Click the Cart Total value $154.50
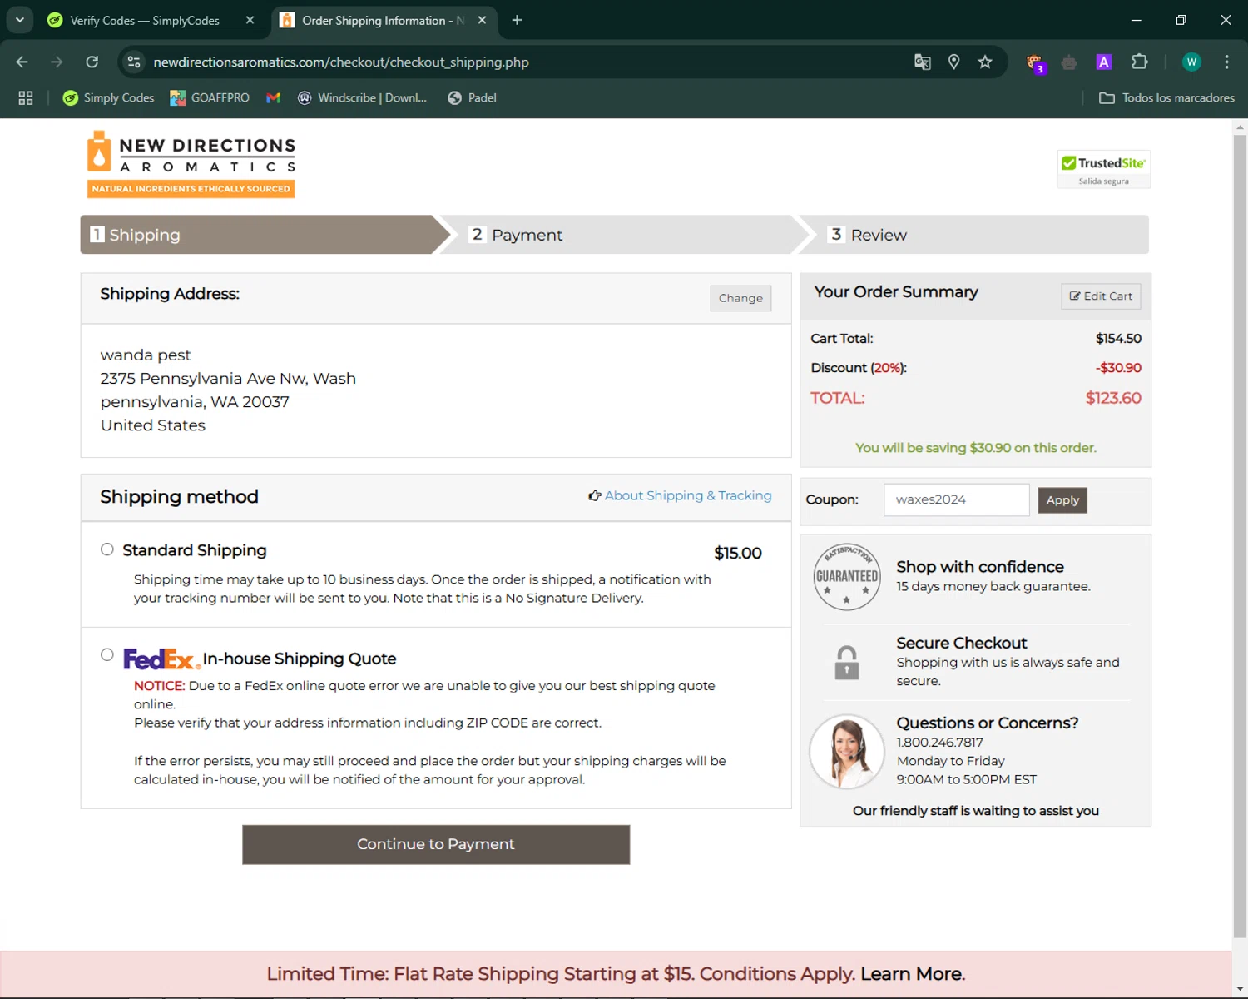This screenshot has width=1248, height=999. 1118,339
